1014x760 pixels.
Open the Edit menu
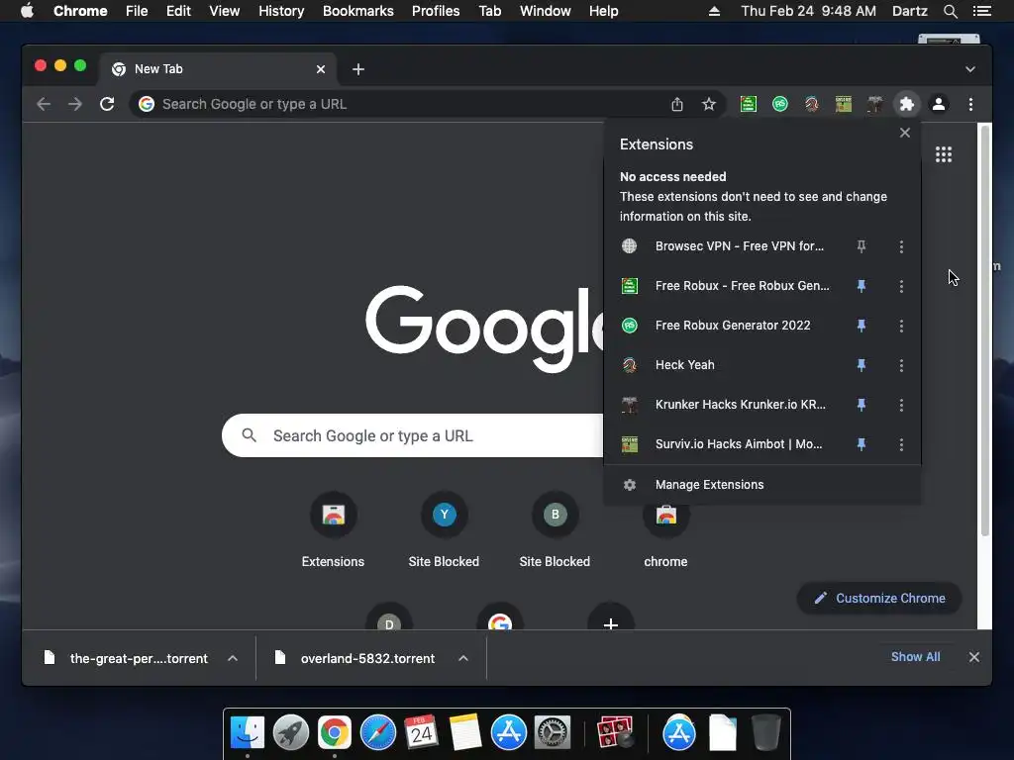pyautogui.click(x=178, y=11)
